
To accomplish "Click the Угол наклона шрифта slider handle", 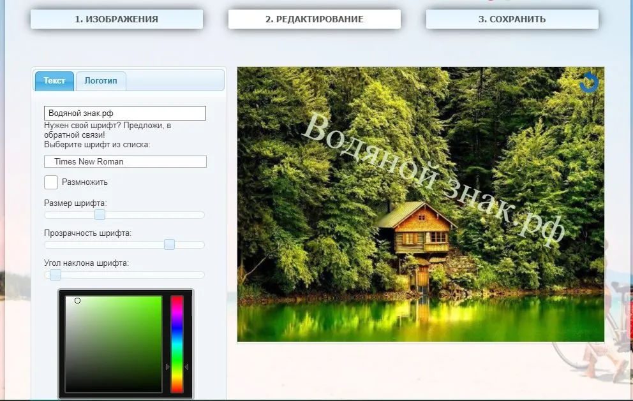I will click(56, 275).
